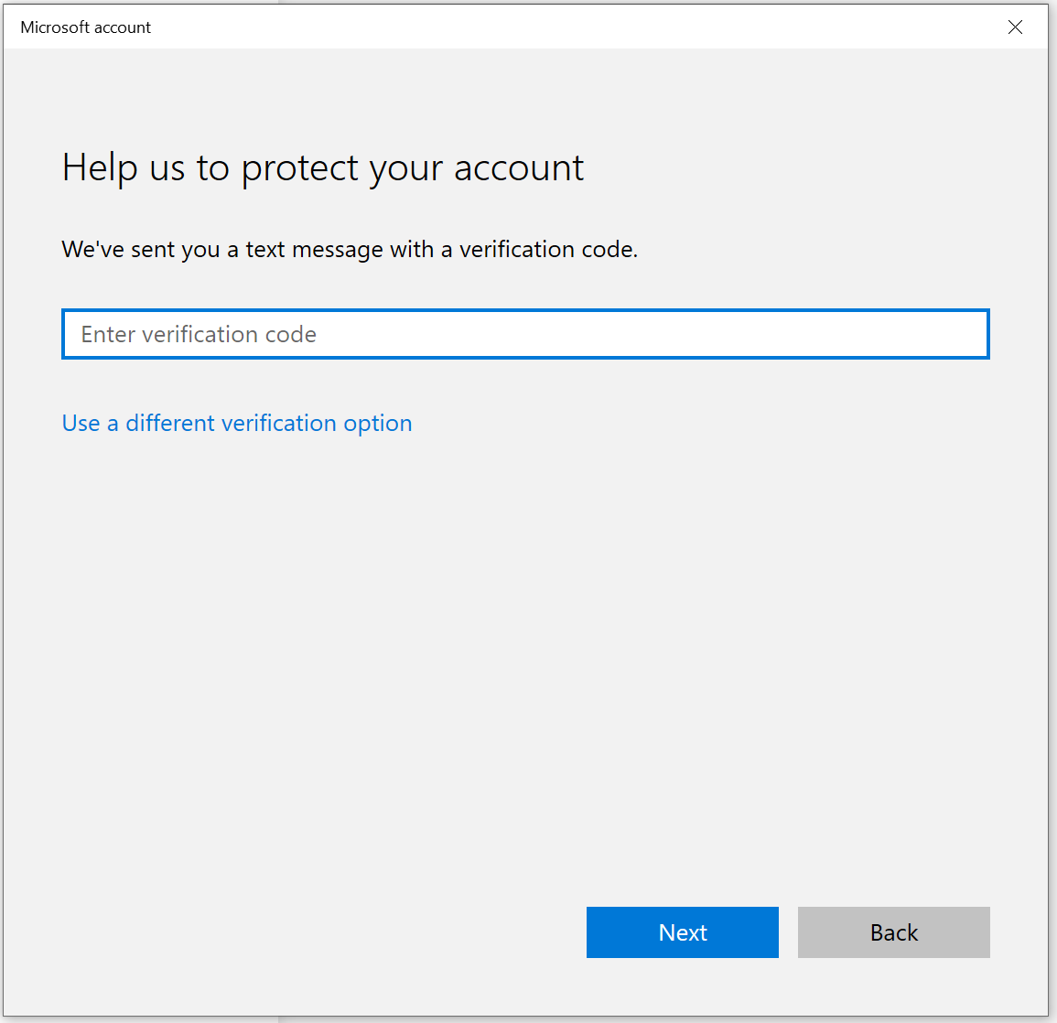The image size is (1057, 1023).
Task: Dismiss the dialog with the X icon
Action: [x=1015, y=27]
